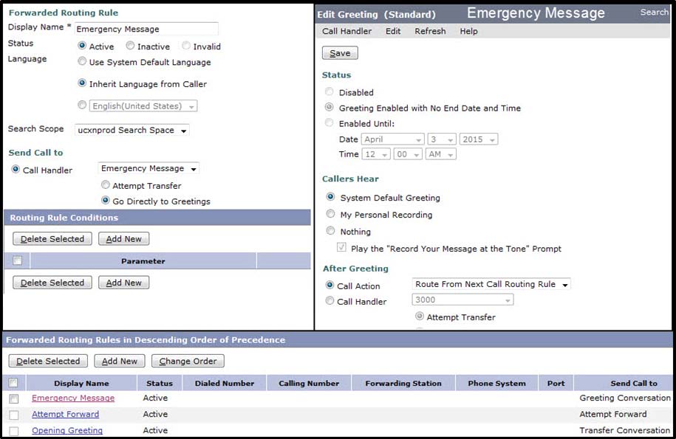Toggle Play the Record Your Message prompt checkbox
Viewport: 676px width, 439px height.
click(x=341, y=247)
